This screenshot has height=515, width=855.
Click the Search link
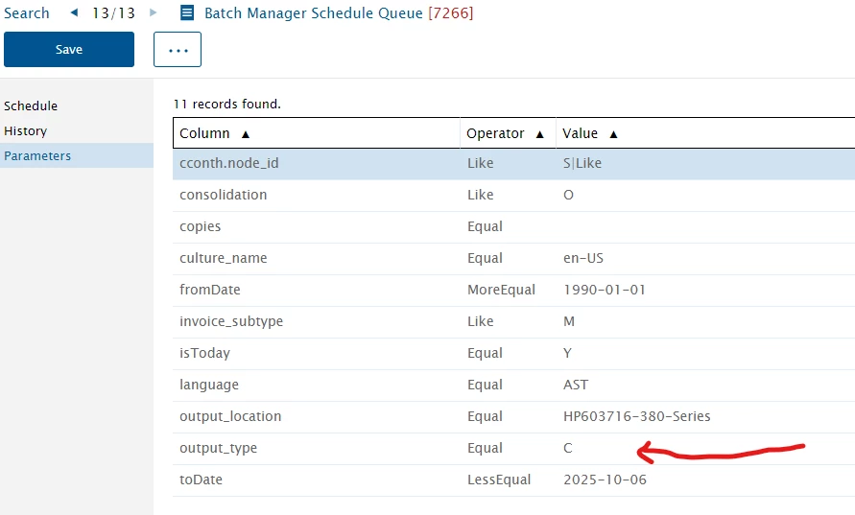[26, 13]
